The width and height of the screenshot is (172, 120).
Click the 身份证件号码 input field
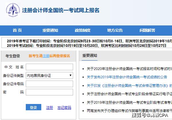[x=49, y=84]
